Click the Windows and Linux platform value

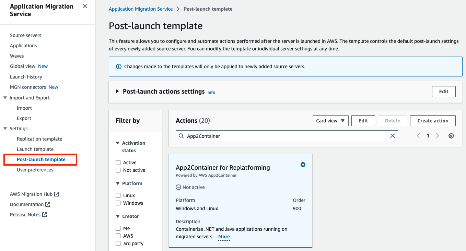click(197, 208)
